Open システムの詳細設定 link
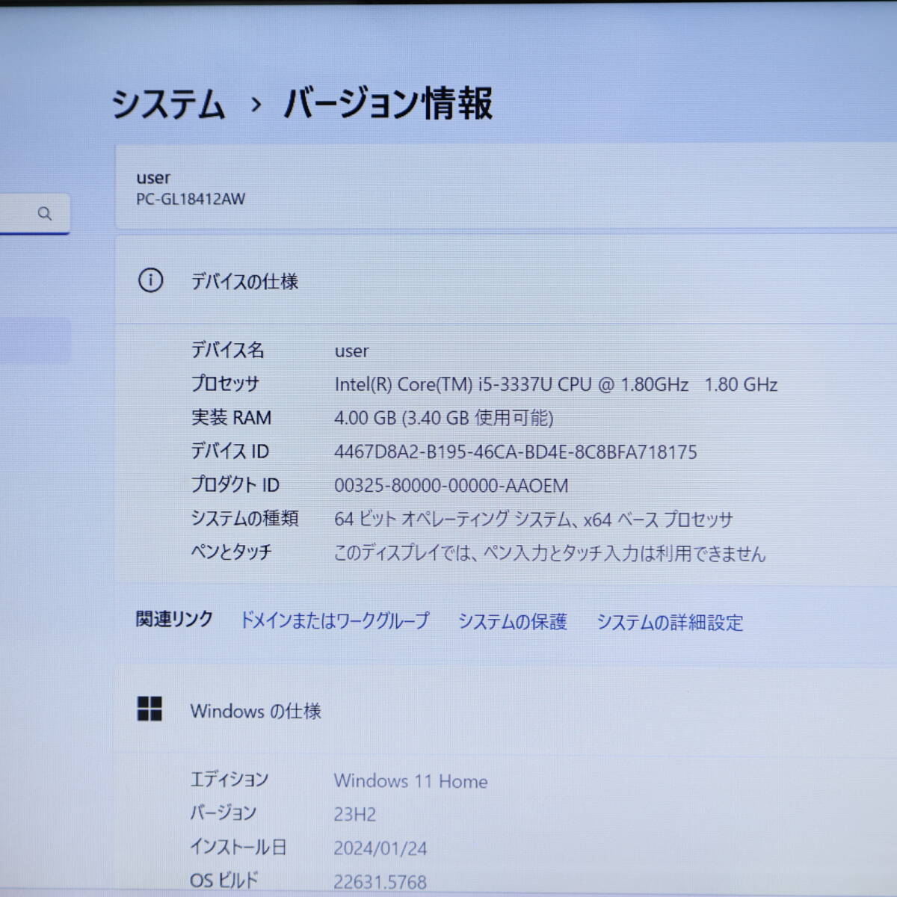 pyautogui.click(x=670, y=622)
